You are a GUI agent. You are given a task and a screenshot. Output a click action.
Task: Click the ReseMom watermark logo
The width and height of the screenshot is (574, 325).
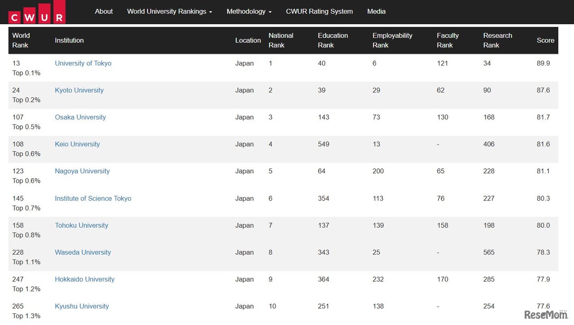click(x=545, y=315)
